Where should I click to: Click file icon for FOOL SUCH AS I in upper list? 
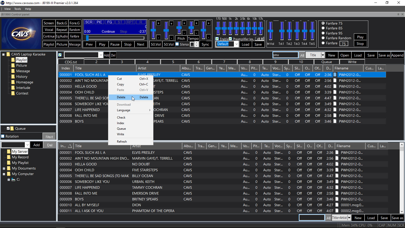point(335,75)
